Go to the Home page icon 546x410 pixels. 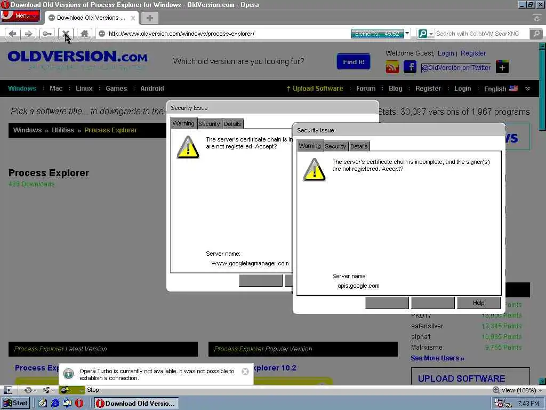tap(84, 34)
